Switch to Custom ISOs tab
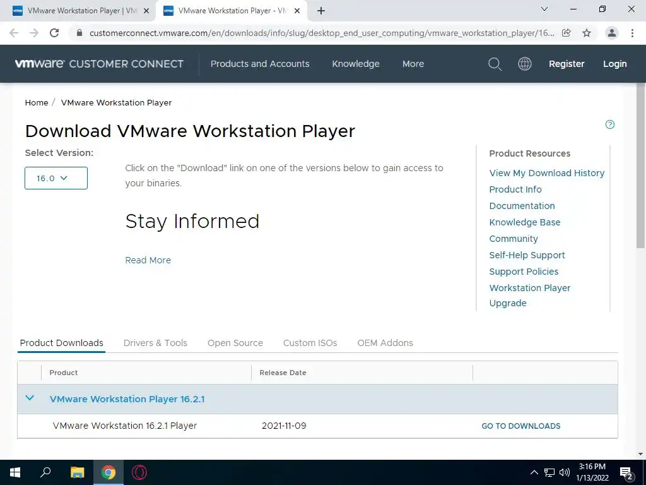This screenshot has width=646, height=485. pyautogui.click(x=310, y=343)
